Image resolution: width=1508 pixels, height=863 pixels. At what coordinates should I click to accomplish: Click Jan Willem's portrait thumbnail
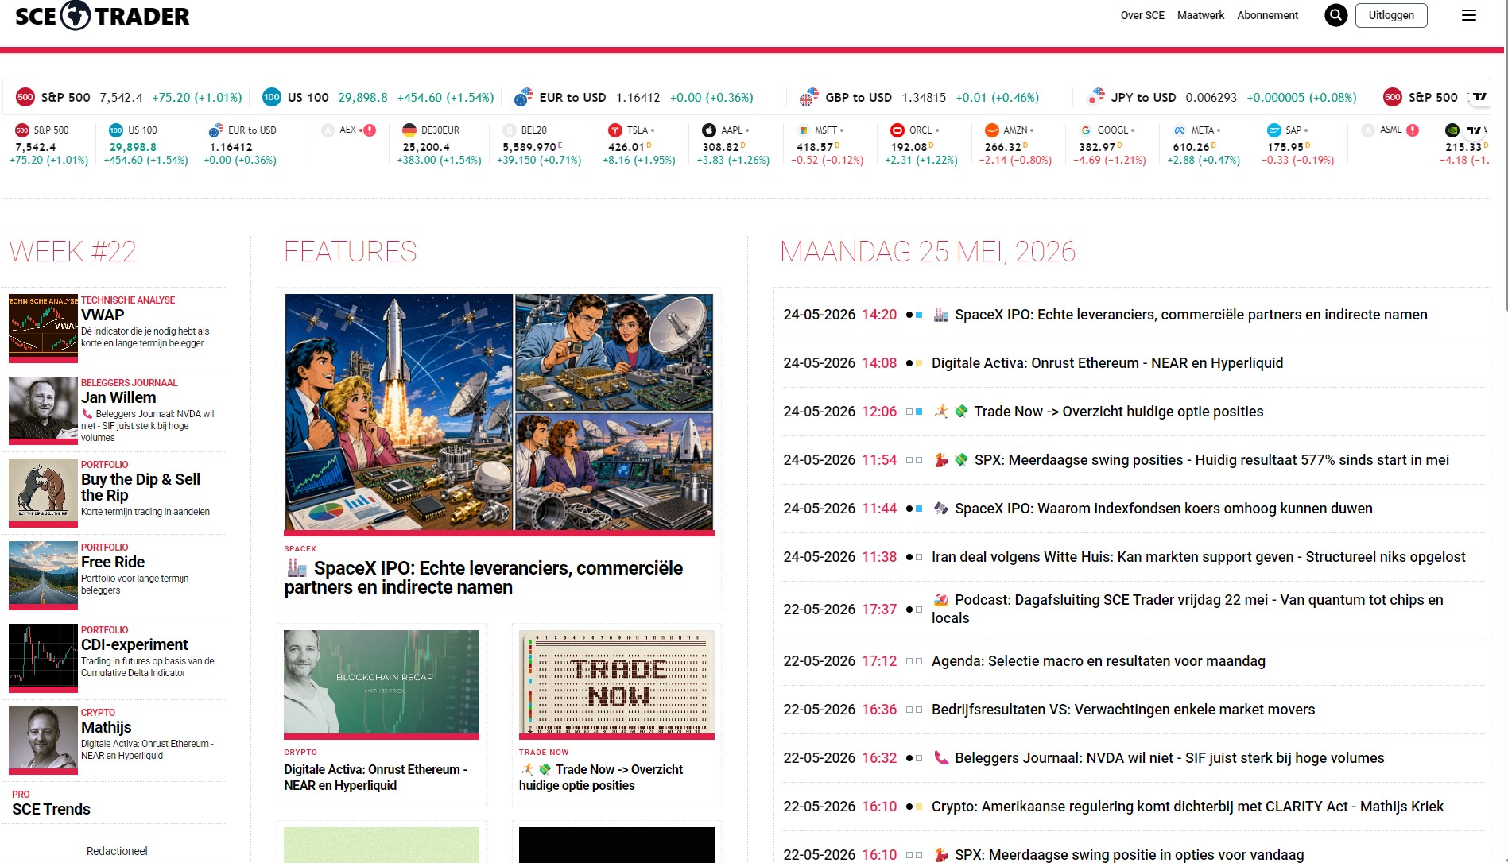(43, 410)
